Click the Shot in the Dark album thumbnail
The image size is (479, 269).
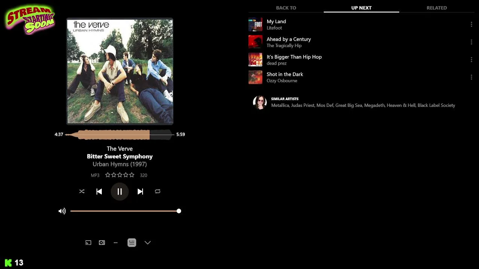256,77
